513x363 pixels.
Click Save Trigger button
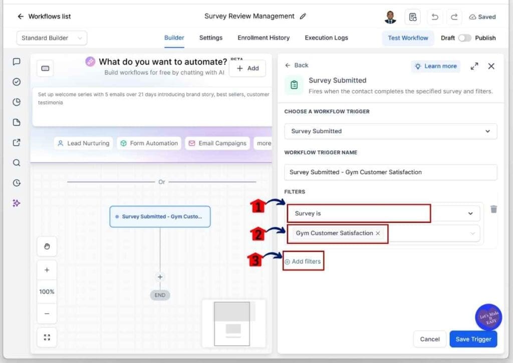pos(473,339)
